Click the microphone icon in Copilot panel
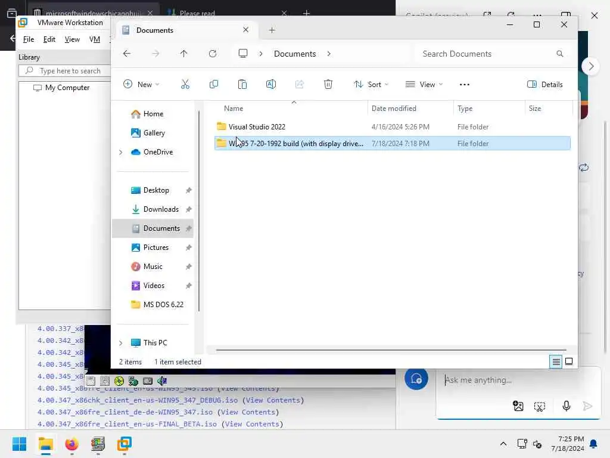Image resolution: width=610 pixels, height=458 pixels. tap(567, 406)
